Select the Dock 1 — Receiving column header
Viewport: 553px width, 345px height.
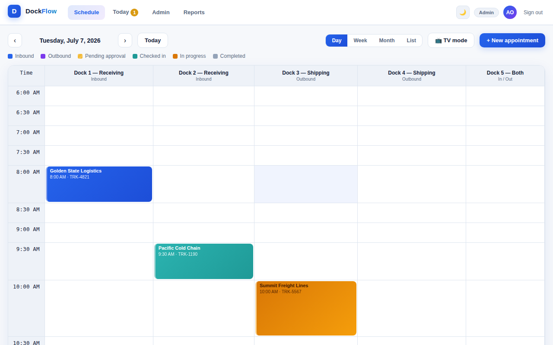[x=99, y=76]
